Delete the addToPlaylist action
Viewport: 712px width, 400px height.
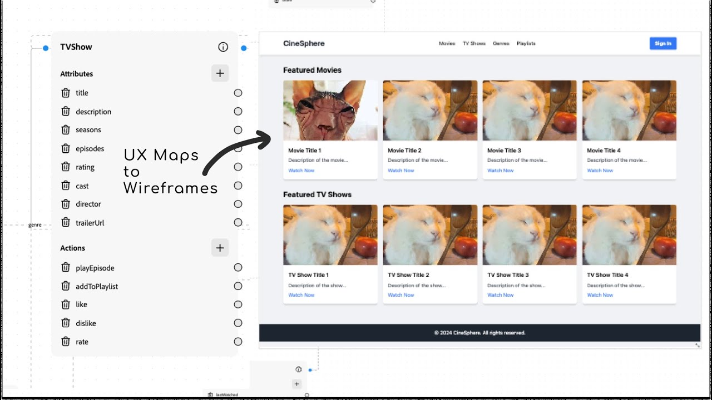(66, 286)
